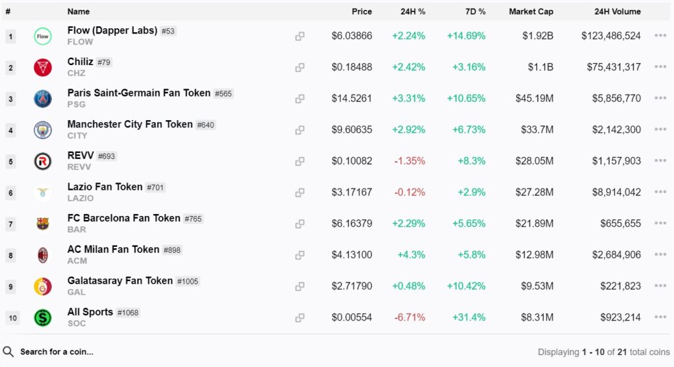This screenshot has height=367, width=674.
Task: Open more options for AC Milan row
Action: tap(660, 255)
